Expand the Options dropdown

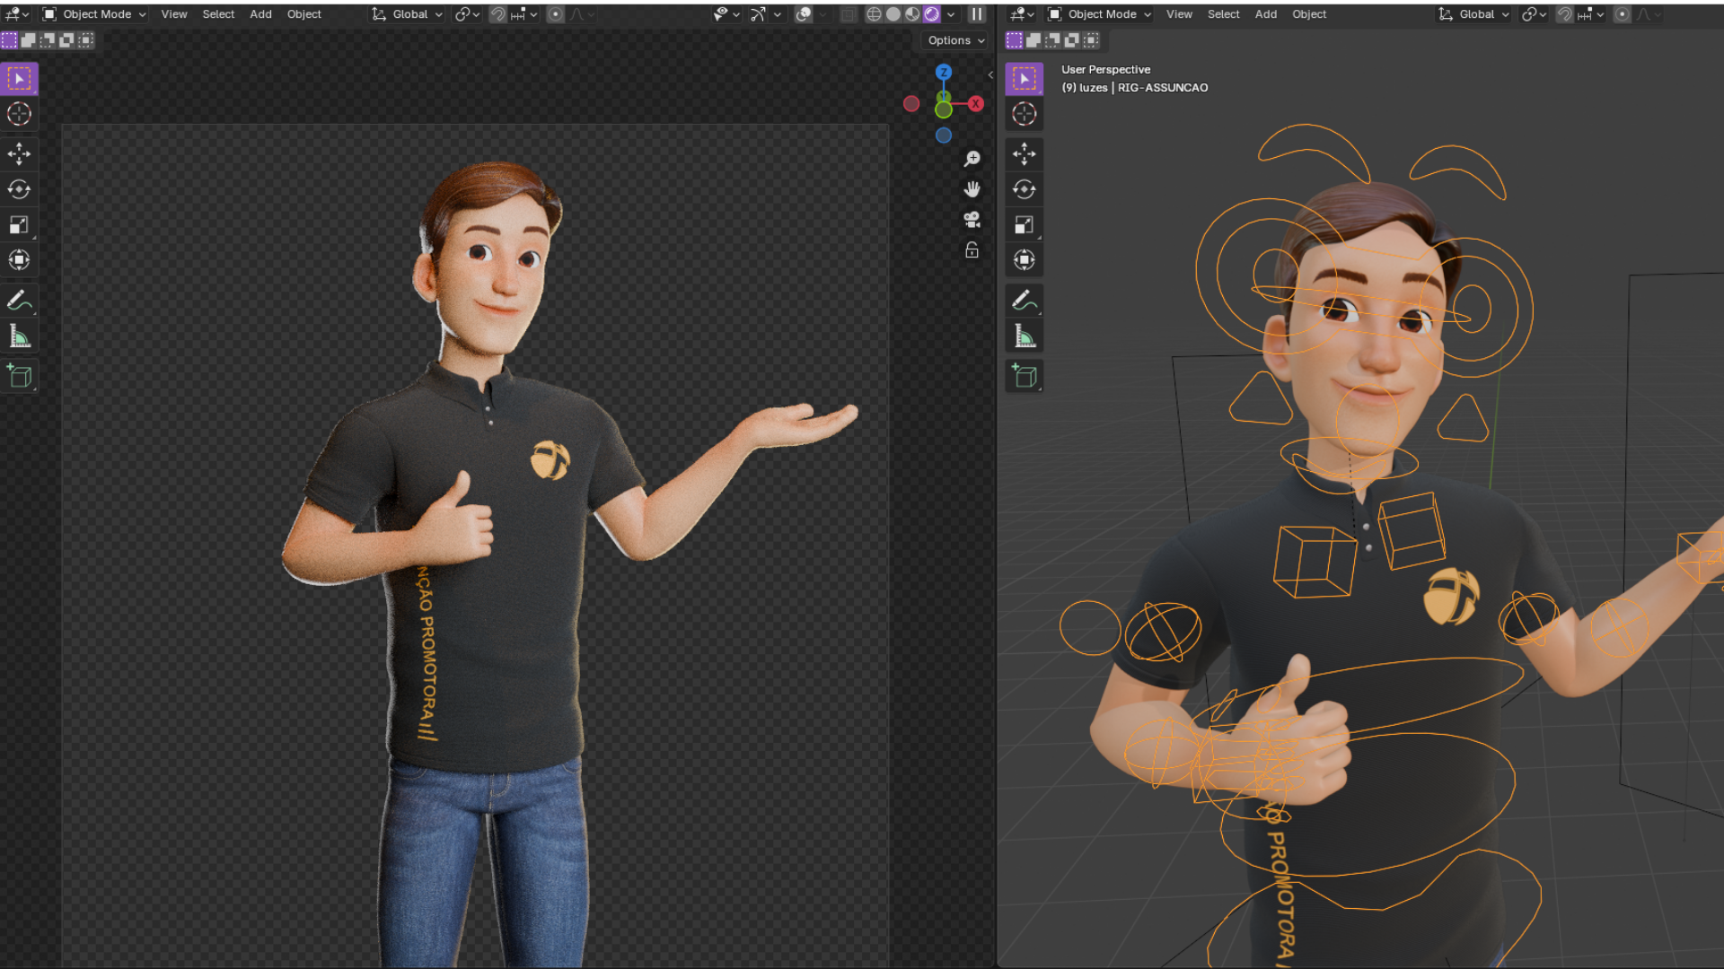point(955,40)
